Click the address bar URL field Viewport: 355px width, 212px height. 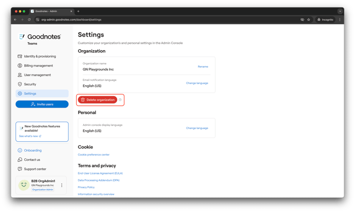tap(159, 20)
